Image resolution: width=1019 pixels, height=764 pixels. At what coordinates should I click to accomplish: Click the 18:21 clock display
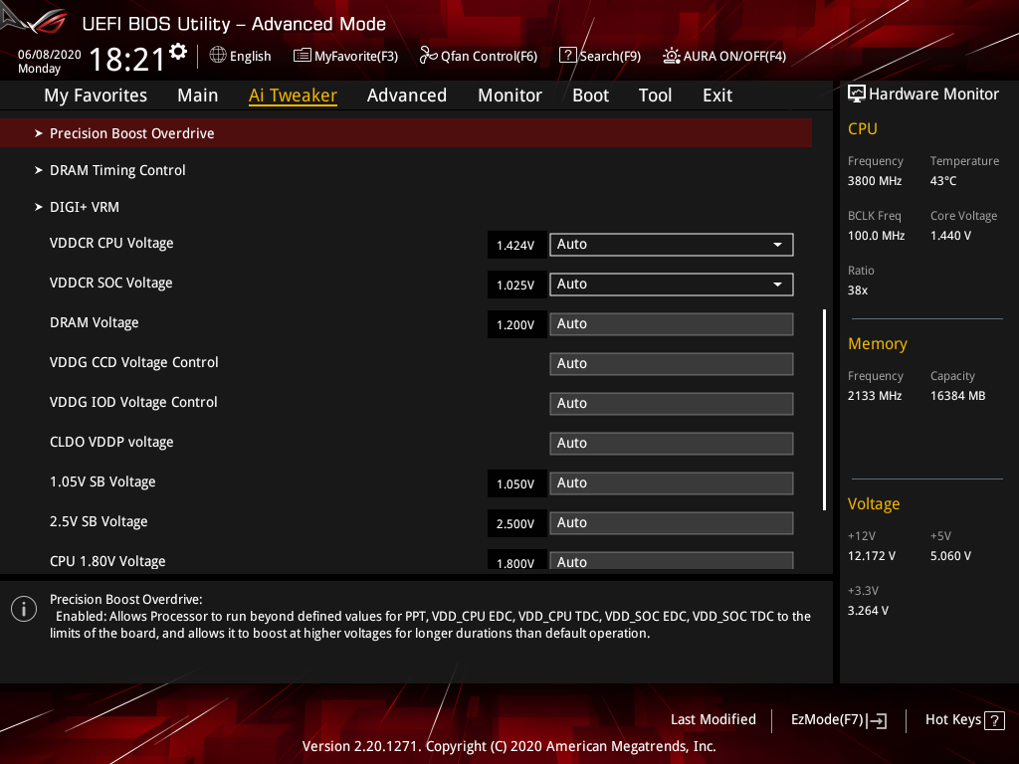(x=127, y=60)
